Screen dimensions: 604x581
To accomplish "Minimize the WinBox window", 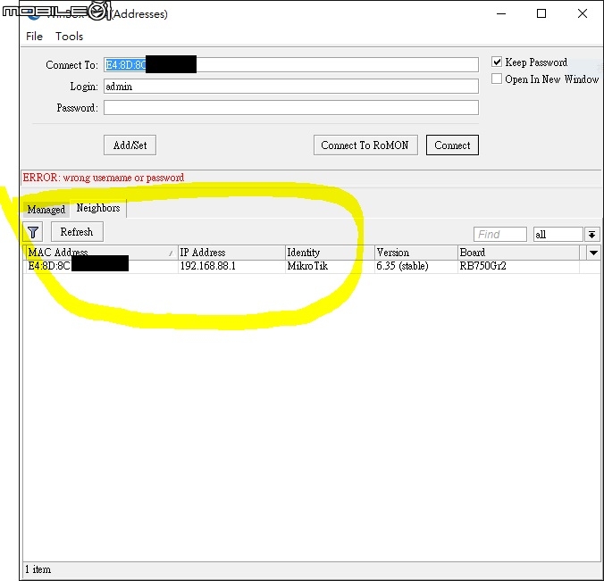I will [501, 14].
